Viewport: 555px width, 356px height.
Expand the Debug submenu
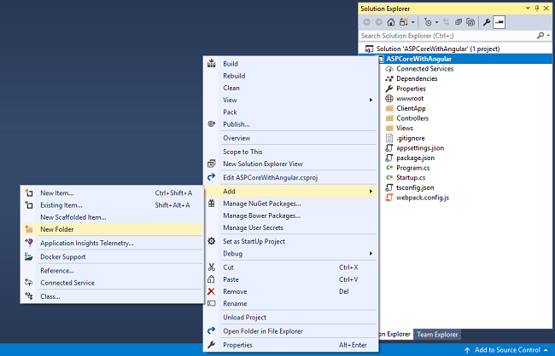(290, 254)
